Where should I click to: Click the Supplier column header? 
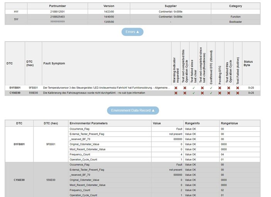pos(170,6)
